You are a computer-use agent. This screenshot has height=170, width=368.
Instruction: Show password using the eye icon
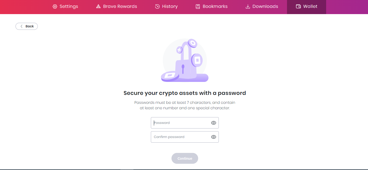(214, 123)
